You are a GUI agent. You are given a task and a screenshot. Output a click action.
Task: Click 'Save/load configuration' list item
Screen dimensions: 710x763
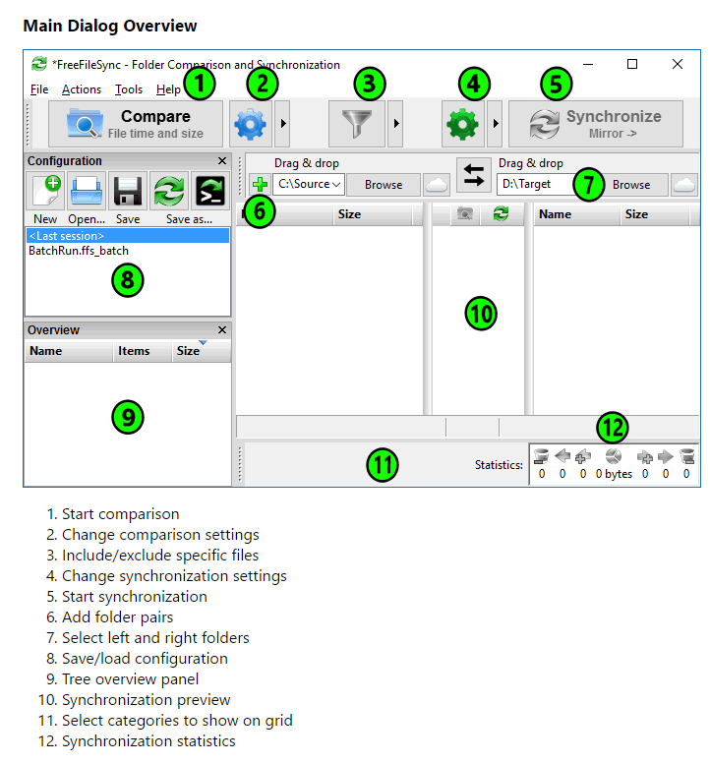pos(145,659)
